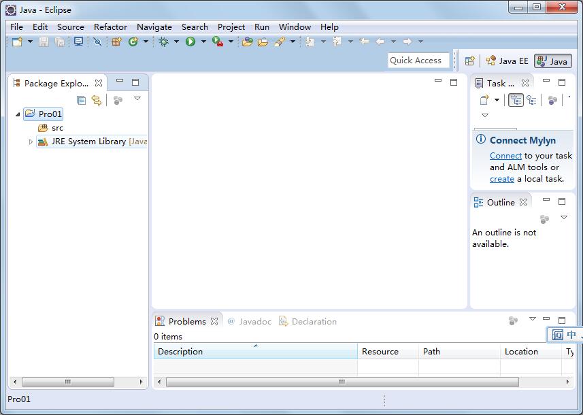Open the Outline view menu triangle
This screenshot has height=415, width=583.
[564, 218]
